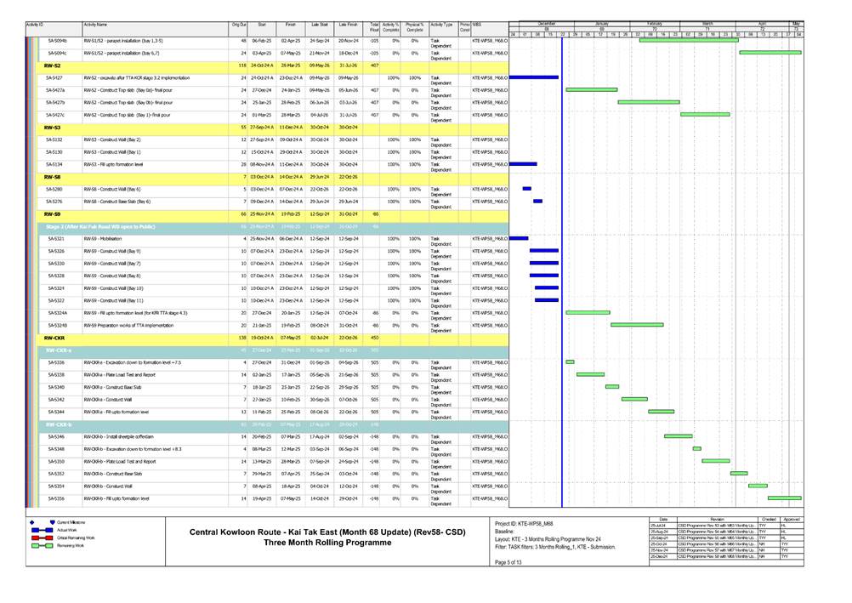
Task: Click the red Critical Remaining Work legend bar
Action: (x=40, y=538)
